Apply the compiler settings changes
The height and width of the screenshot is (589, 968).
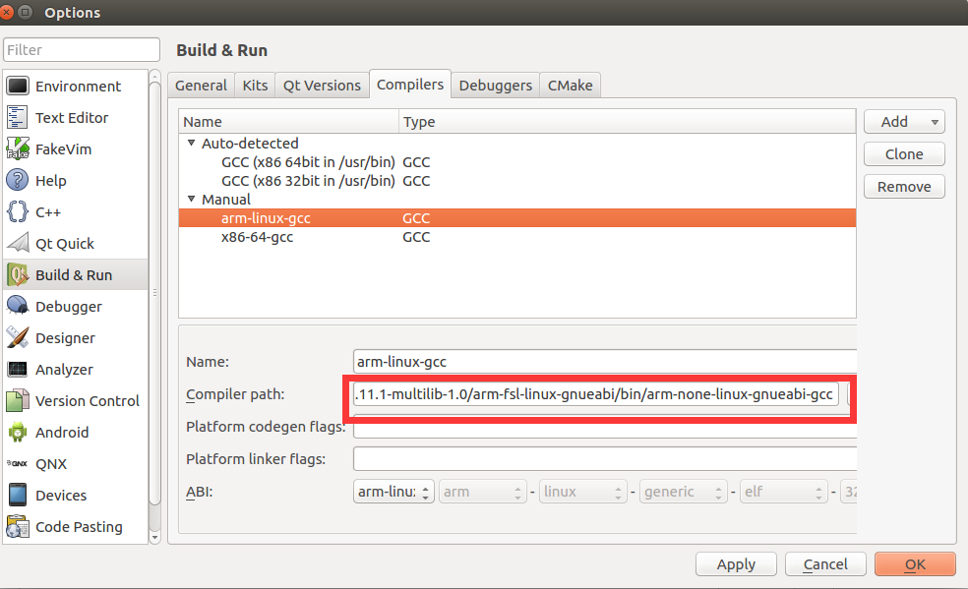[x=736, y=563]
